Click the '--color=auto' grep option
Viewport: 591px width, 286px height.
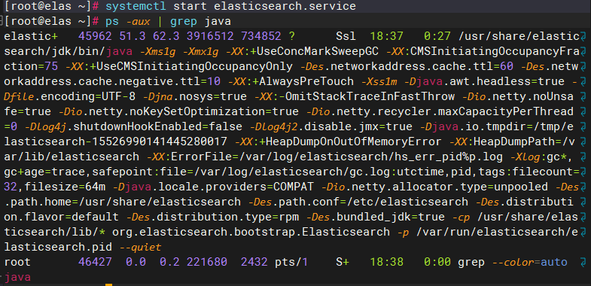tap(530, 262)
